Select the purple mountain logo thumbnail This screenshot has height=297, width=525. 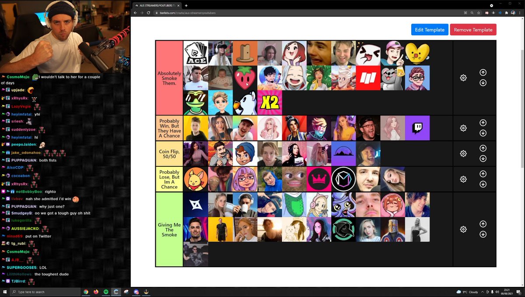pos(343,153)
